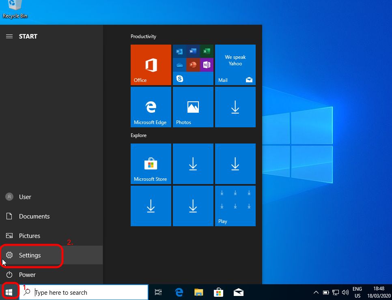392x300 pixels.
Task: Open the Mail tile
Action: pos(235,65)
